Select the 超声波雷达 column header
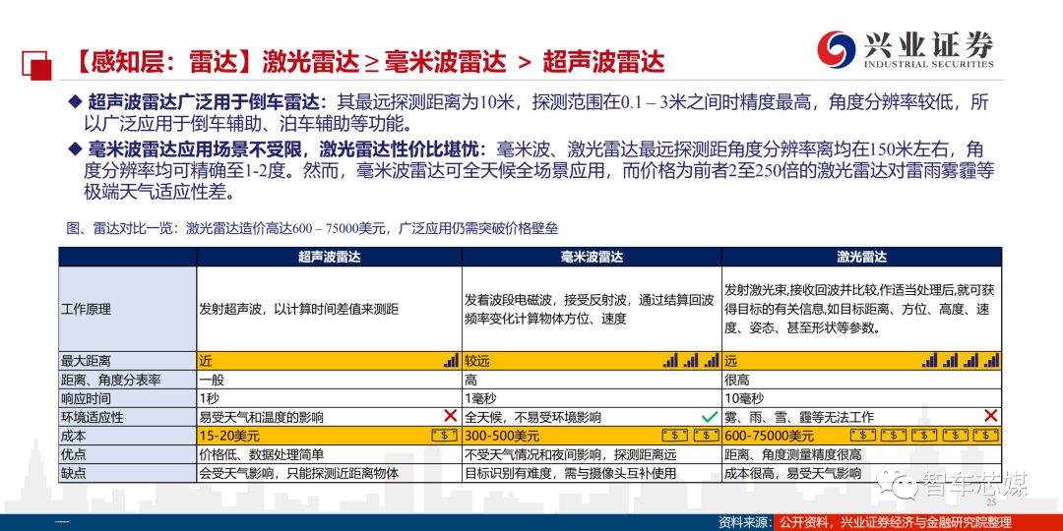Screen dimensions: 1063x531 tap(329, 257)
